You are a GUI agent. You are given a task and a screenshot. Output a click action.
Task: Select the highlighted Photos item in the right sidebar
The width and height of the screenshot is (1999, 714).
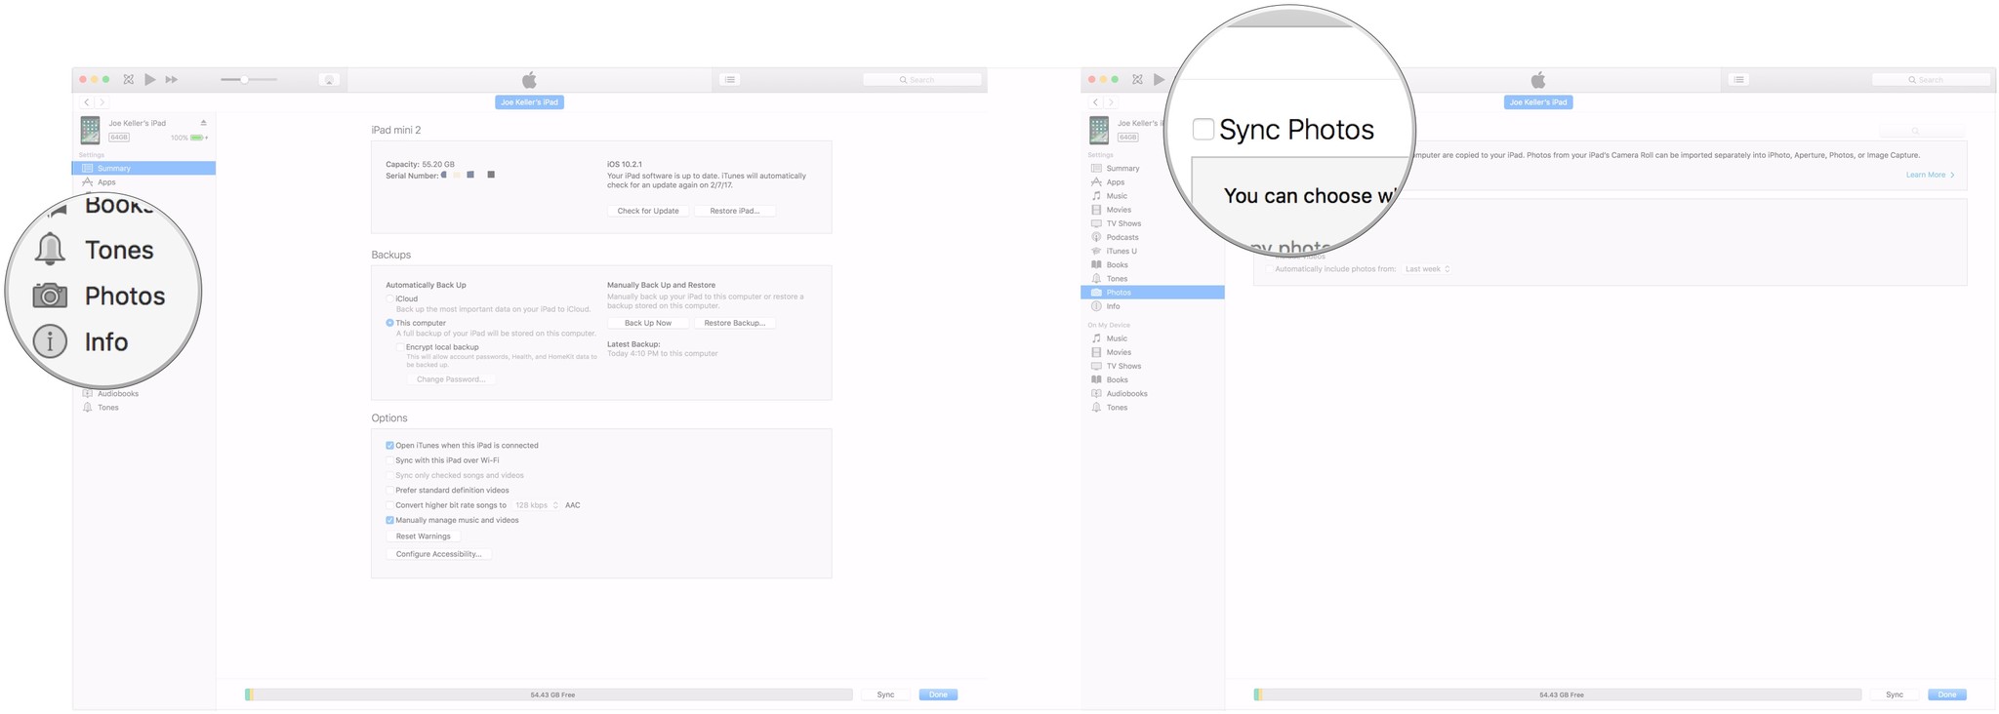pos(1153,293)
